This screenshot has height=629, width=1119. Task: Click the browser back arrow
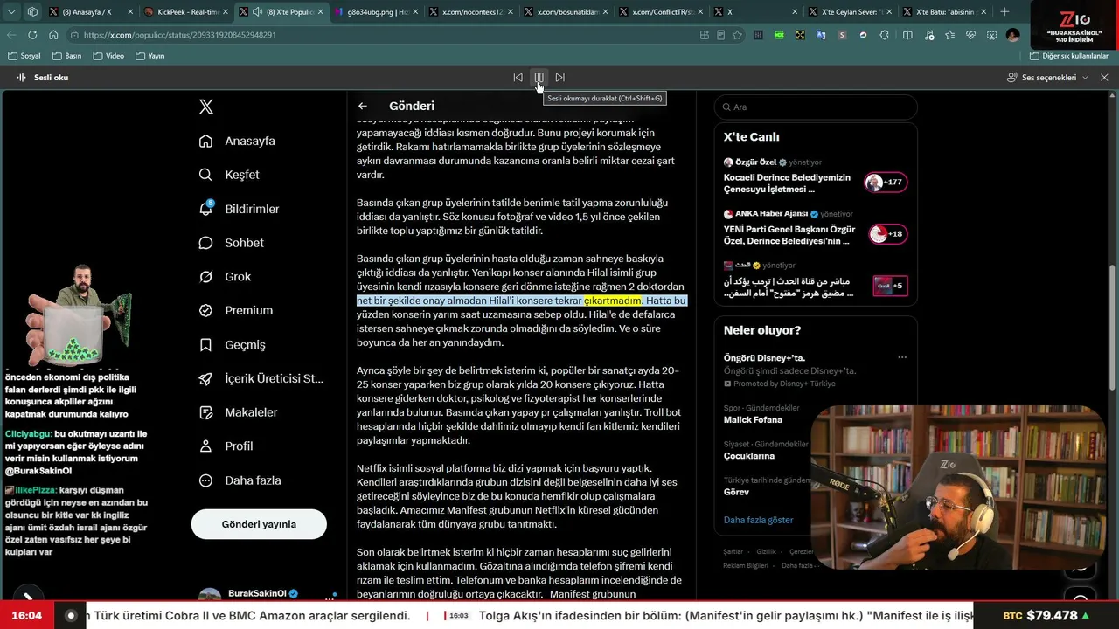(11, 35)
